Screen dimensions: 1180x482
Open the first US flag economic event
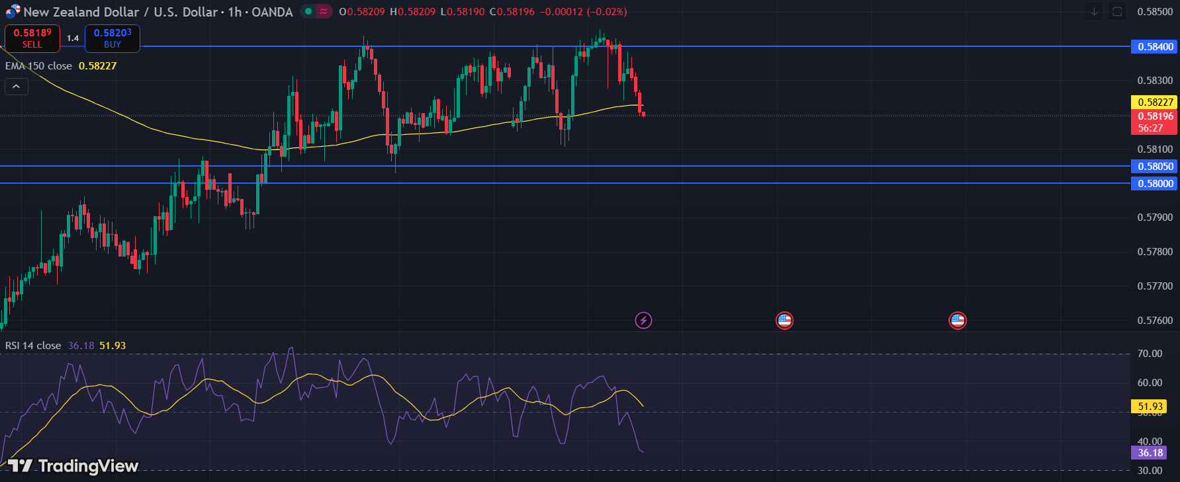[784, 321]
